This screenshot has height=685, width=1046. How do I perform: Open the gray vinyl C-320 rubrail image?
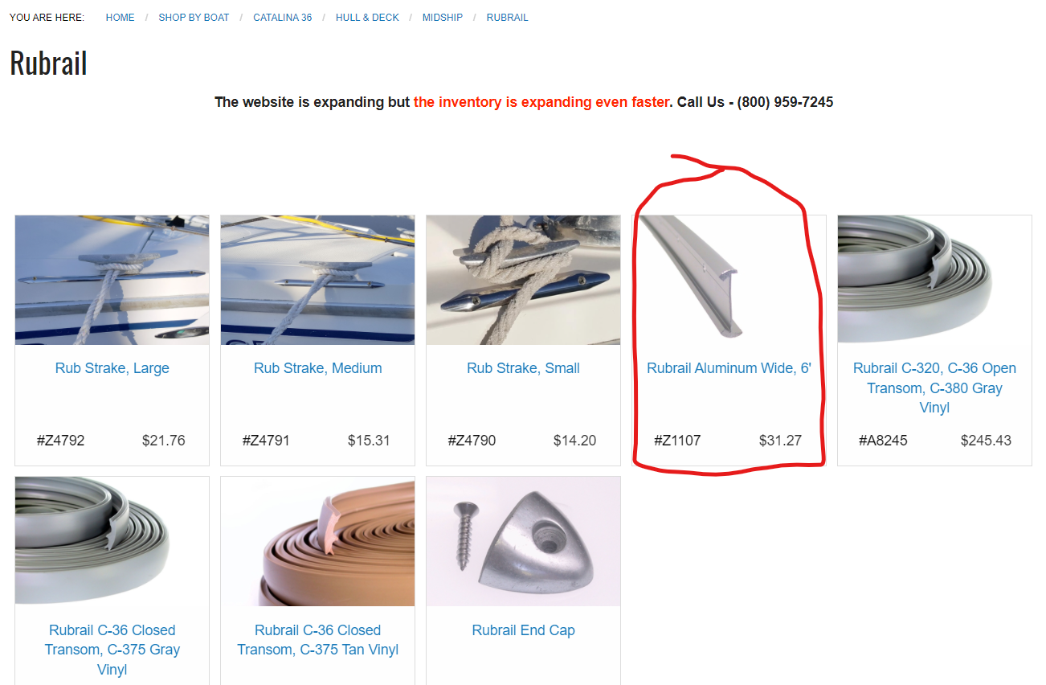[934, 280]
